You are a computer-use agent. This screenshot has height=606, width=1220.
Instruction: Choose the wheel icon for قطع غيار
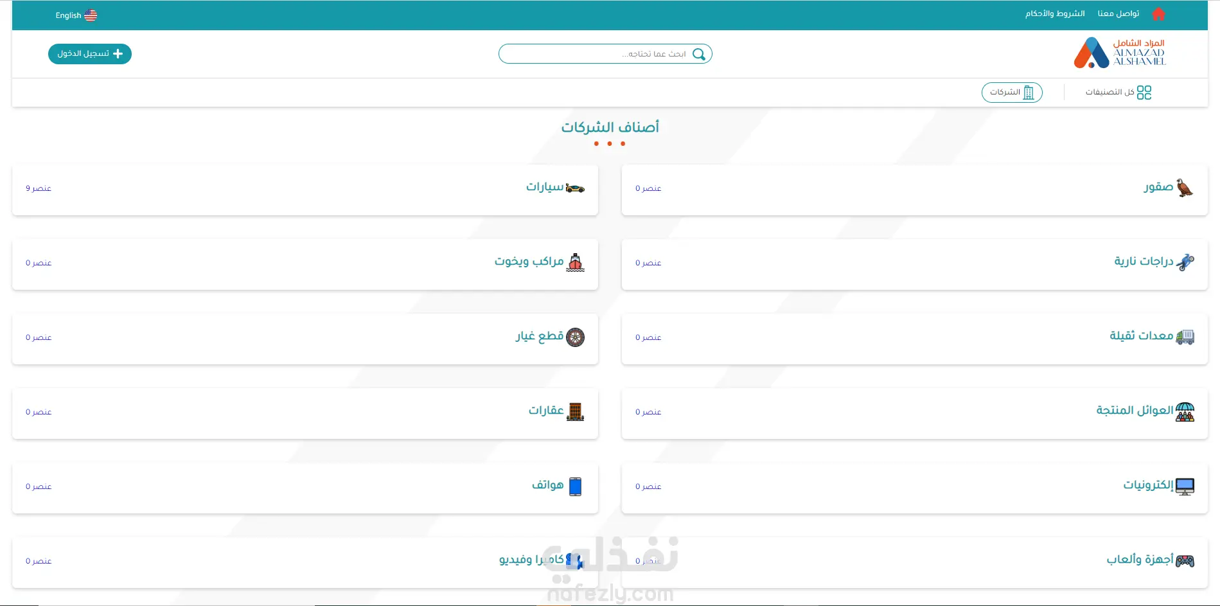click(575, 337)
